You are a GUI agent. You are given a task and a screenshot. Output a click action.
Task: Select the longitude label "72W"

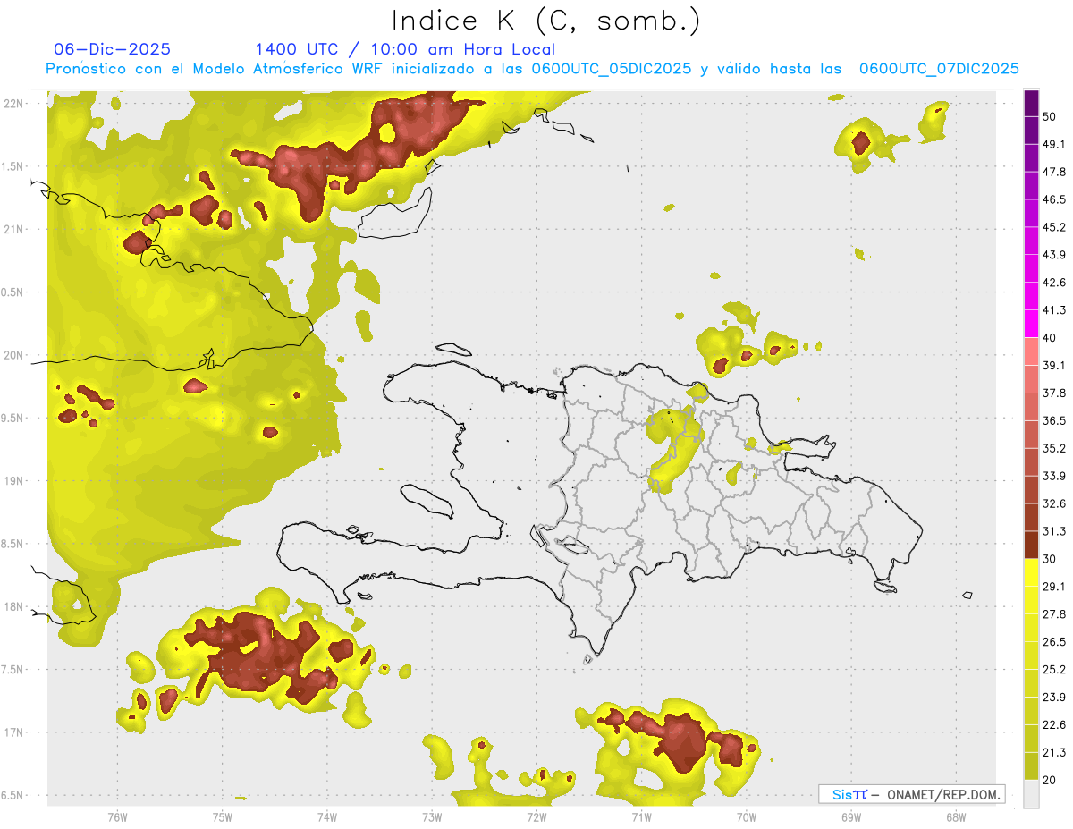tap(536, 816)
